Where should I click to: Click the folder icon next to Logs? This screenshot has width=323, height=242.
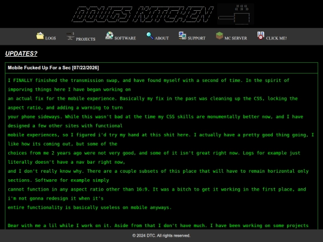tap(40, 36)
